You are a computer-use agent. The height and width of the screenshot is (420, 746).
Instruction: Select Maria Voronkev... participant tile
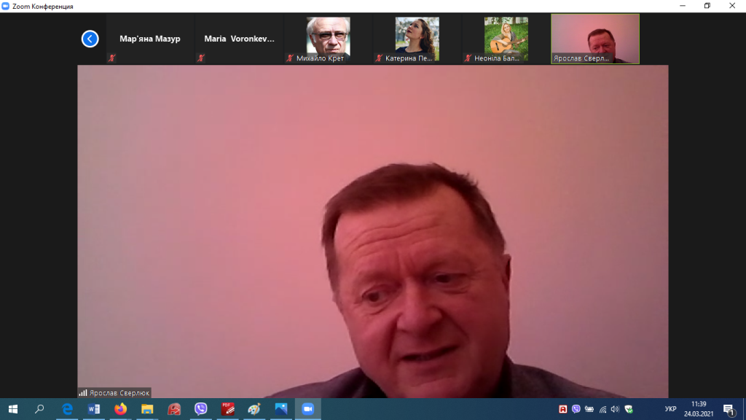pos(239,39)
